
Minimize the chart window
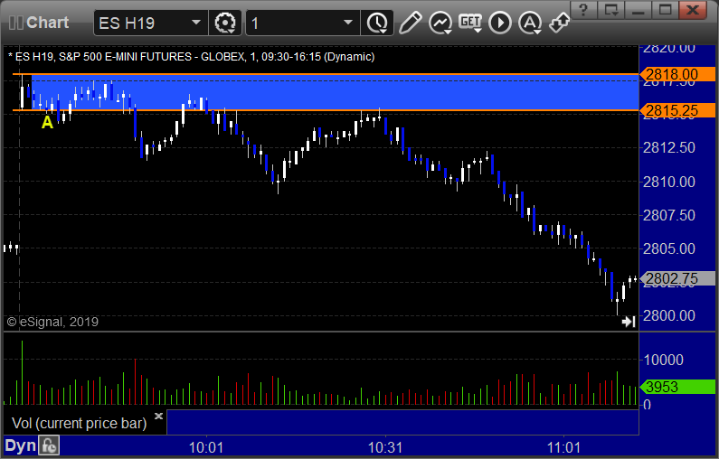tap(639, 9)
